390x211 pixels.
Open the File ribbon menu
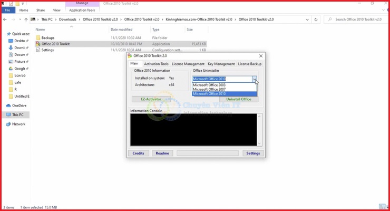point(7,10)
